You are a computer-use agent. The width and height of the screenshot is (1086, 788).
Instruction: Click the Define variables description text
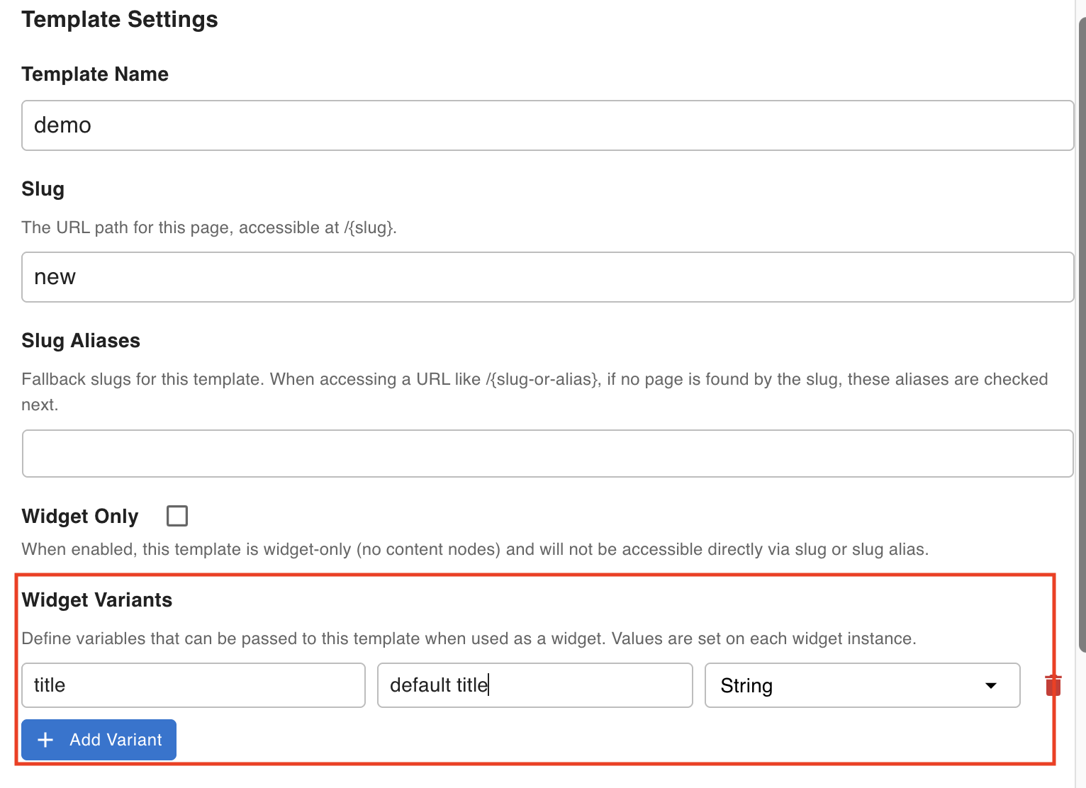[469, 638]
